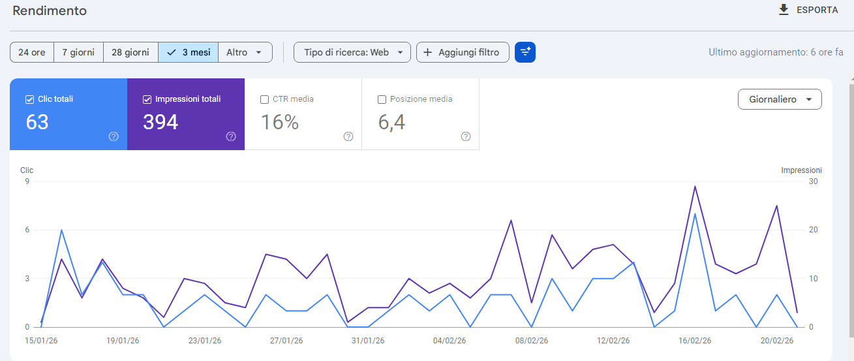Enable the Posizione media checkbox
Screen dimensions: 854x361
382,99
